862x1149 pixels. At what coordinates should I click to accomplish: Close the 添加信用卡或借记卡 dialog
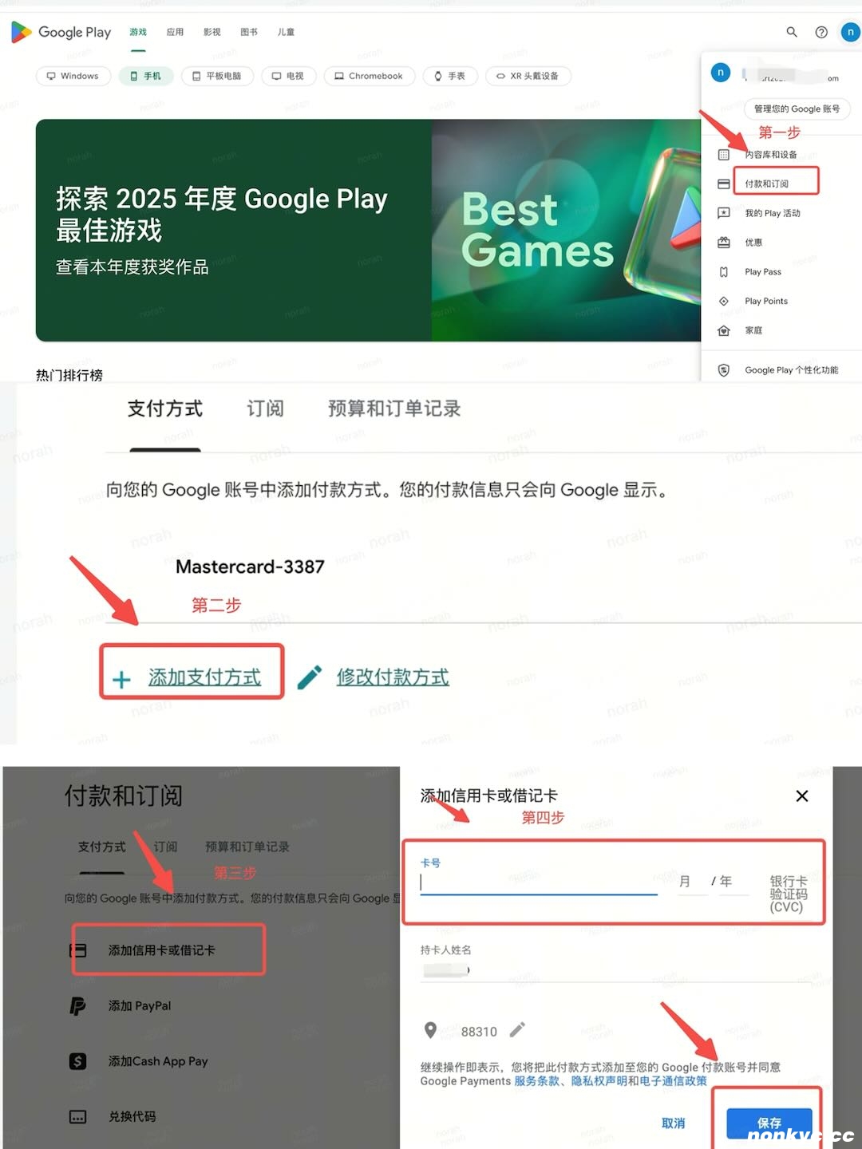802,796
